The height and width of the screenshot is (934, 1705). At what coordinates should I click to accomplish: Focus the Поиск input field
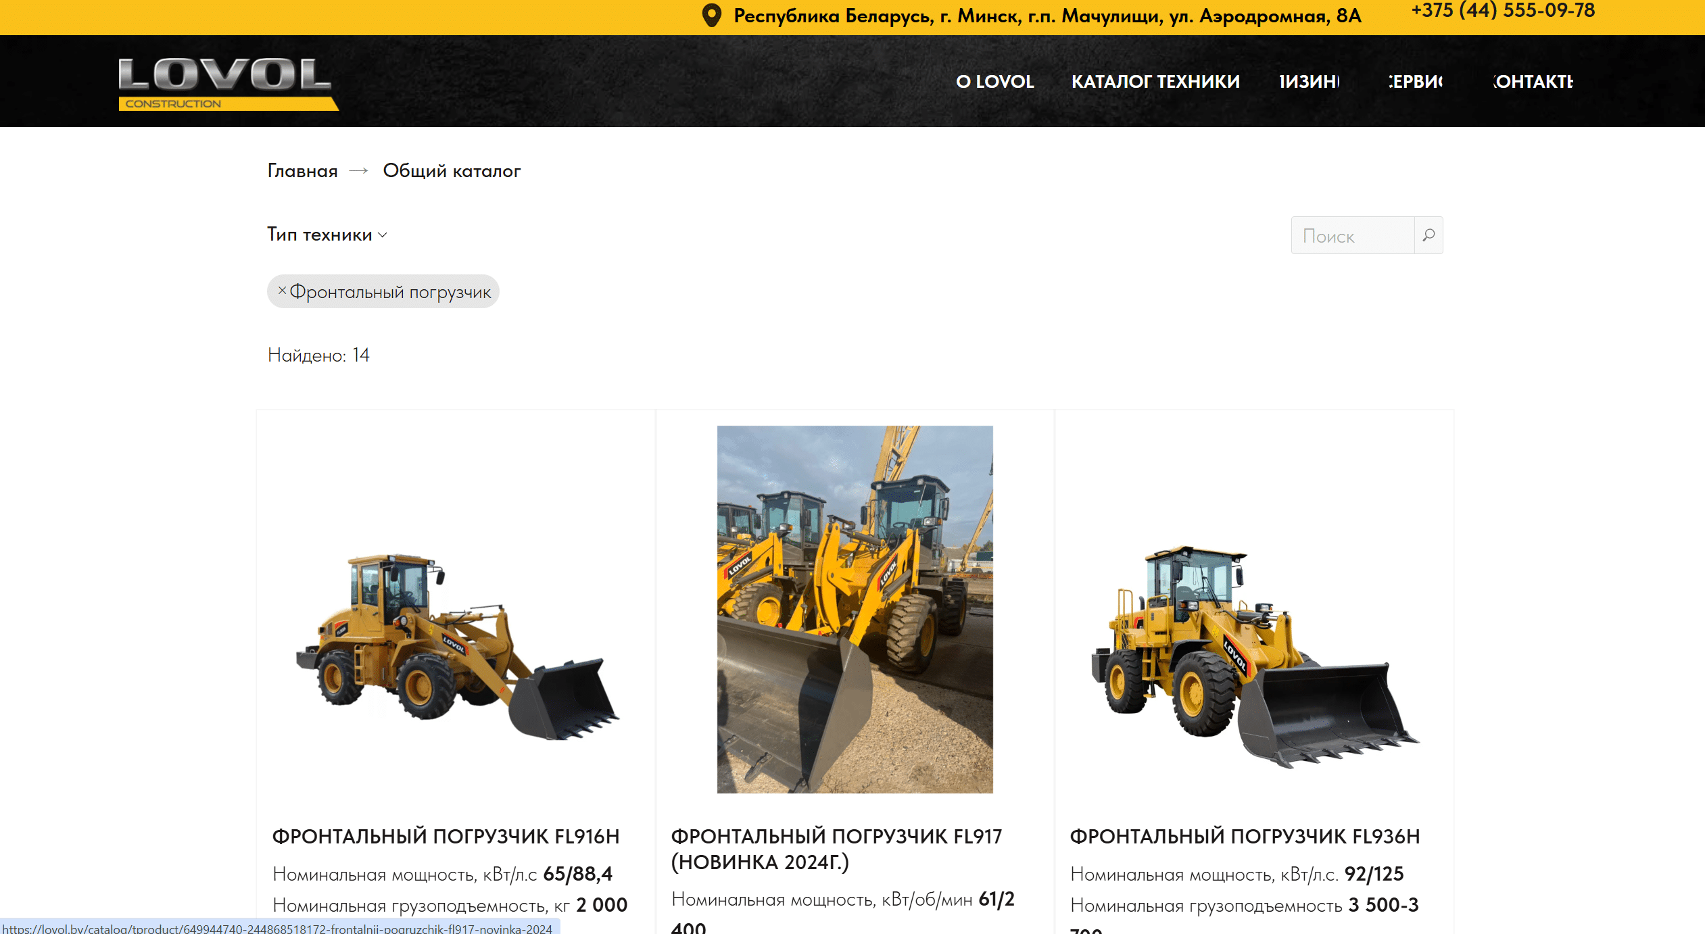1353,235
